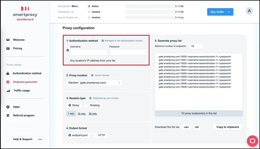Click the plus icon on Buy traffic
This screenshot has width=260, height=149.
click(x=229, y=12)
